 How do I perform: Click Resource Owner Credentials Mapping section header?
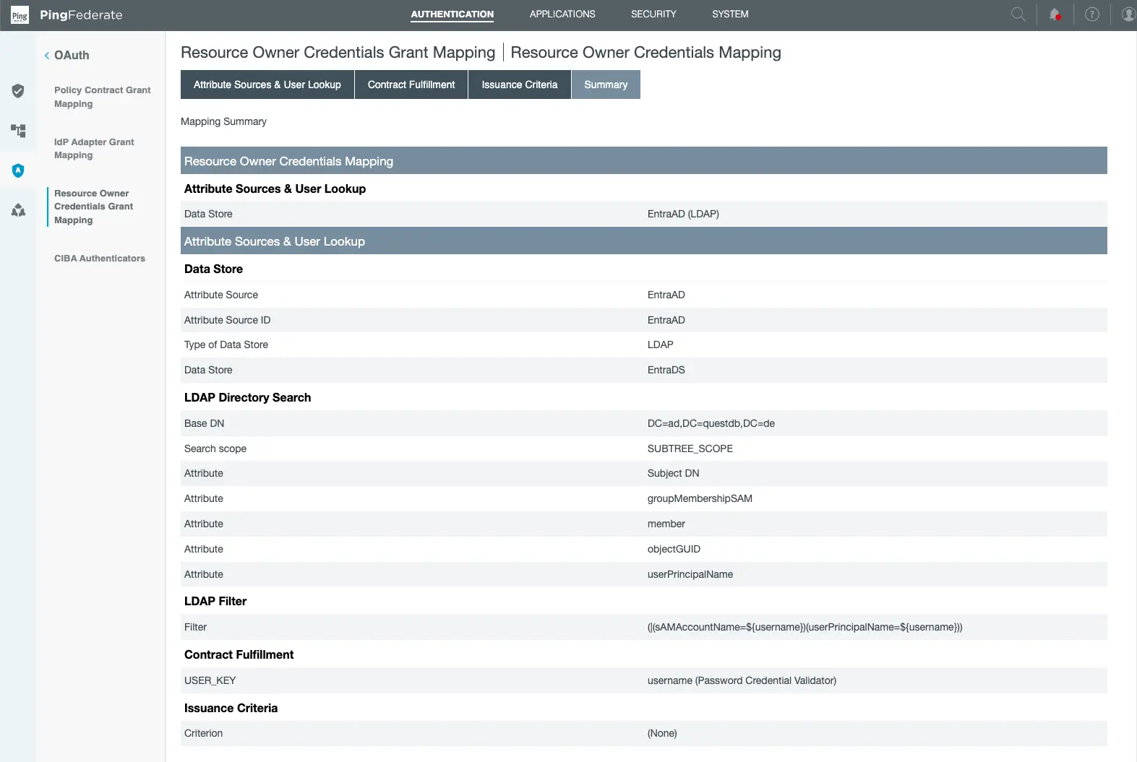pos(644,160)
